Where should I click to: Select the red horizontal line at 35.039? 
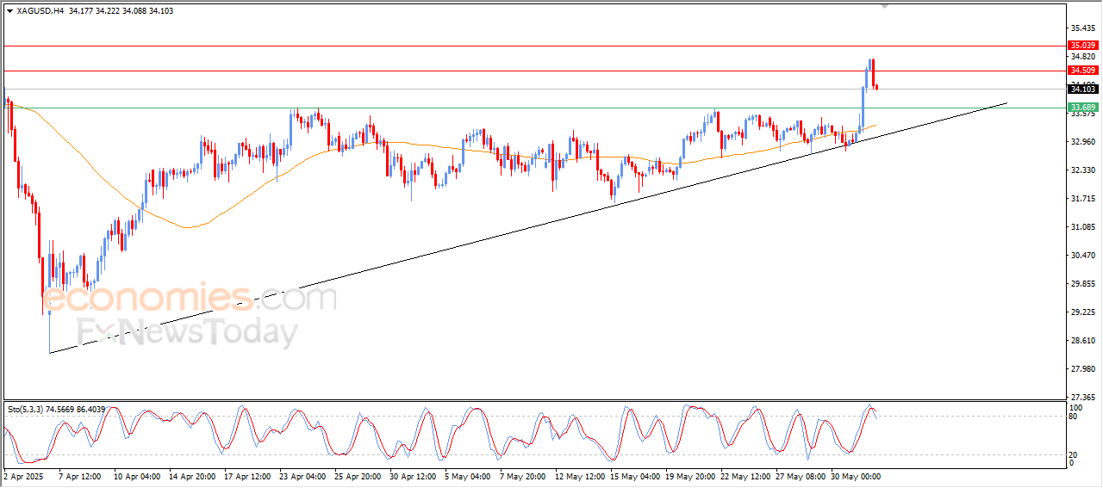534,46
